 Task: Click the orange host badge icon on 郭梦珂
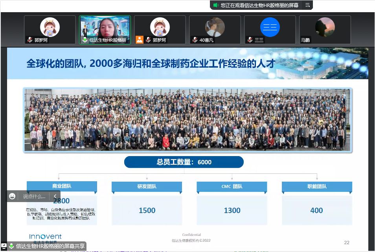(x=140, y=40)
